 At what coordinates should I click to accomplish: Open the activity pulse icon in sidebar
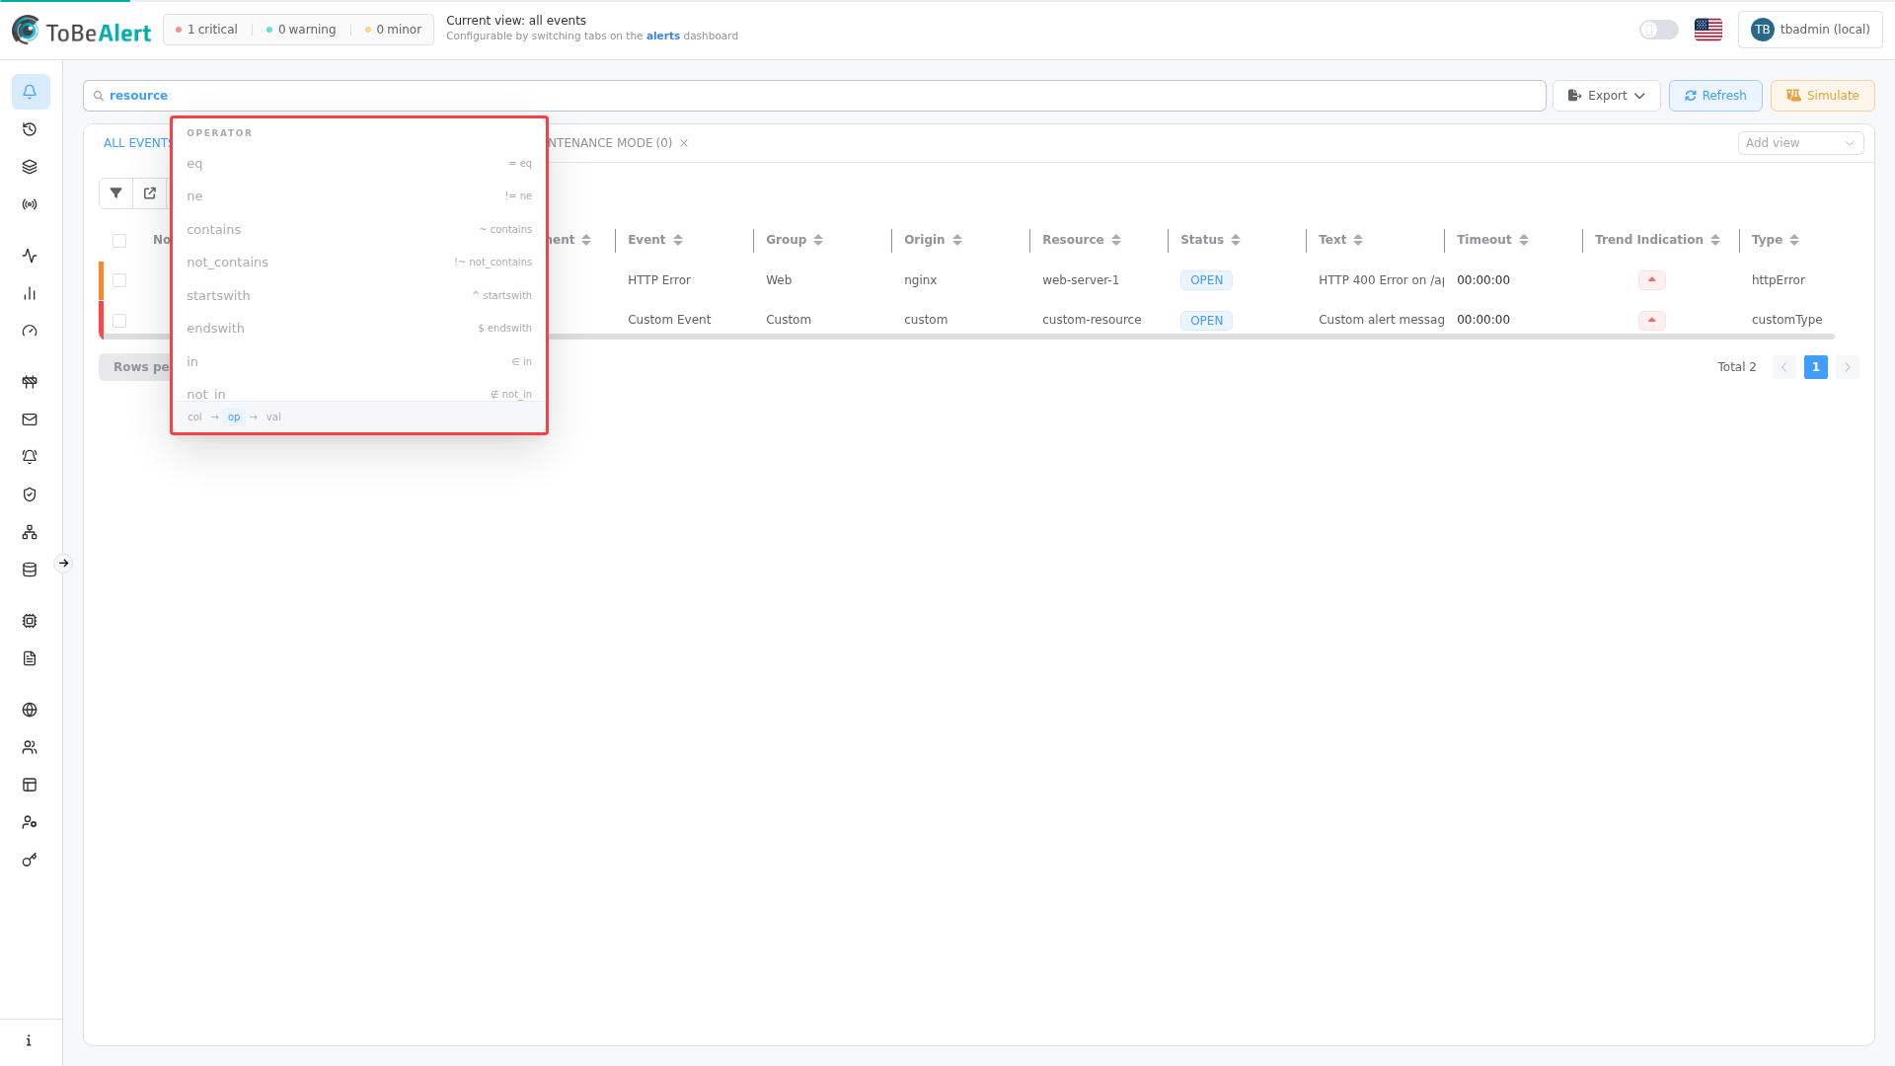coord(30,256)
